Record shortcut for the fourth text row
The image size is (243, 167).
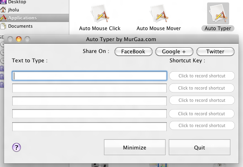click(202, 114)
